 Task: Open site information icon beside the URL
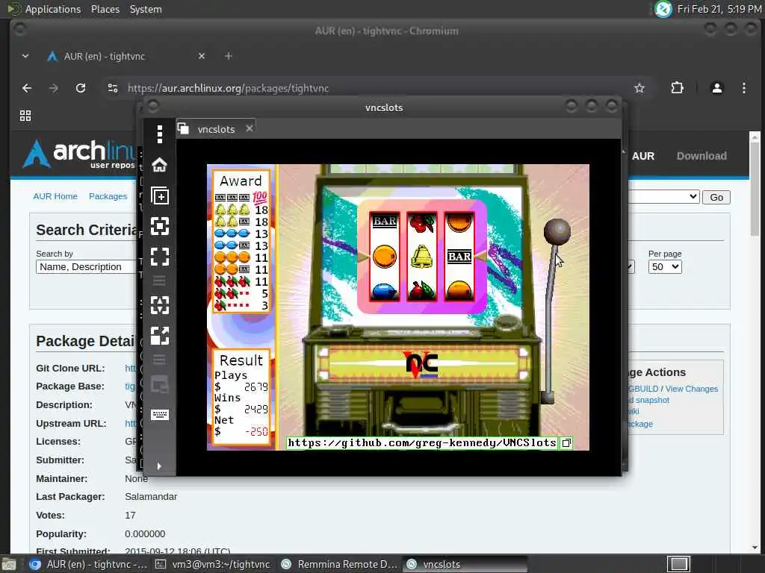pos(113,88)
